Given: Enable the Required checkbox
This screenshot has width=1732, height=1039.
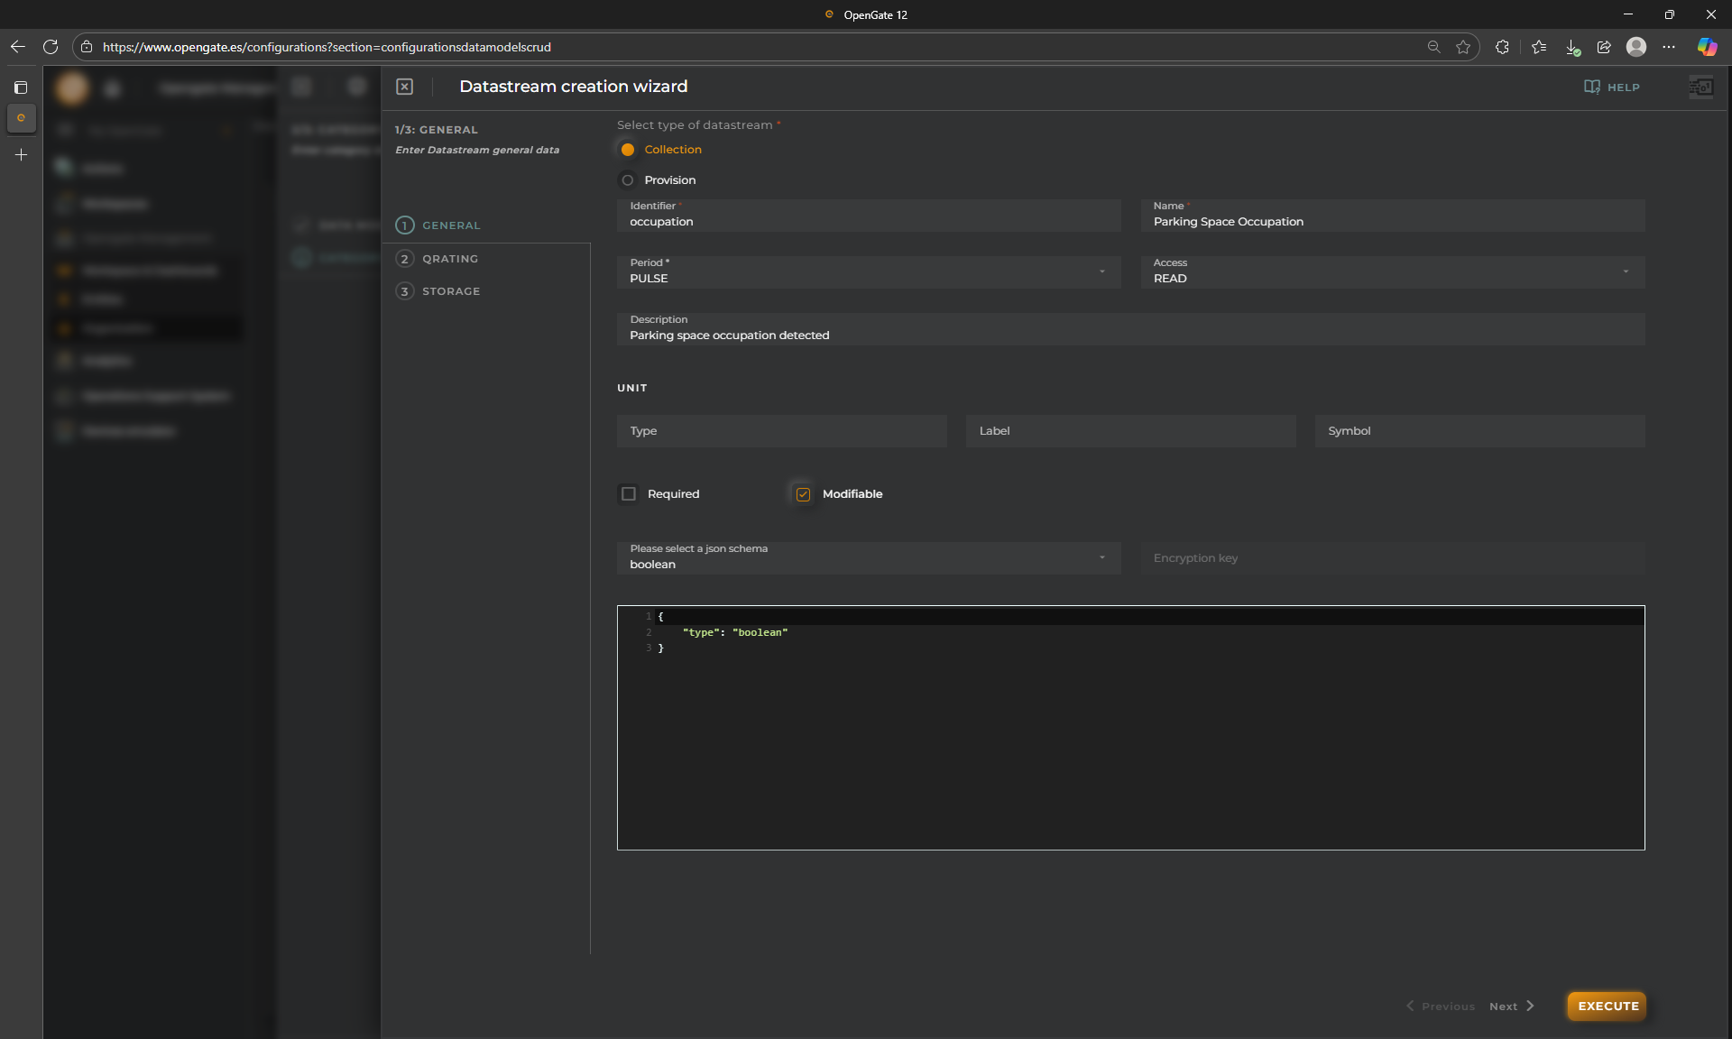Looking at the screenshot, I should 629,494.
